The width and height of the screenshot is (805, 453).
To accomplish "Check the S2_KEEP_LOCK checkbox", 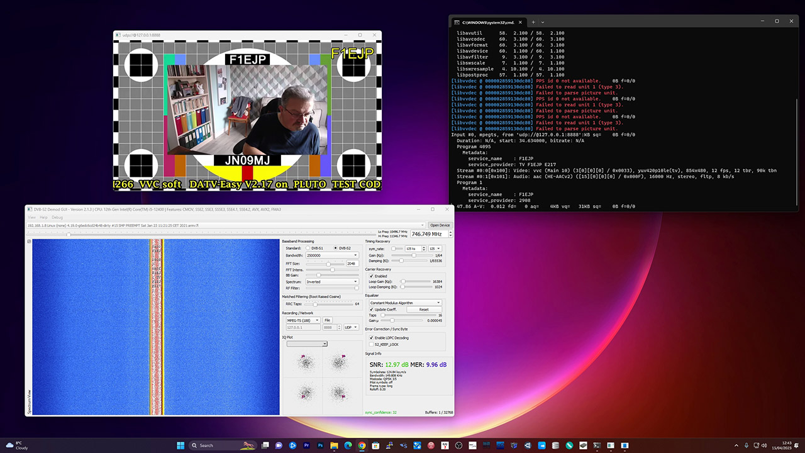I will coord(371,344).
